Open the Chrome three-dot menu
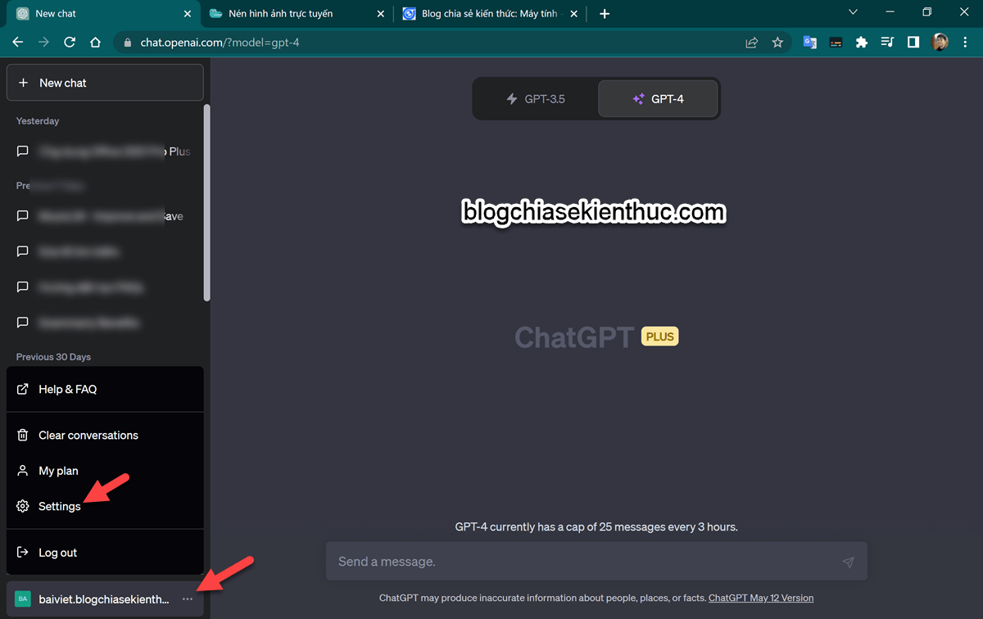Viewport: 983px width, 619px height. coord(966,43)
